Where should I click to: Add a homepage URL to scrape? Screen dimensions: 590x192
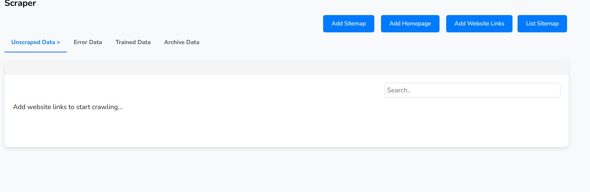click(410, 24)
